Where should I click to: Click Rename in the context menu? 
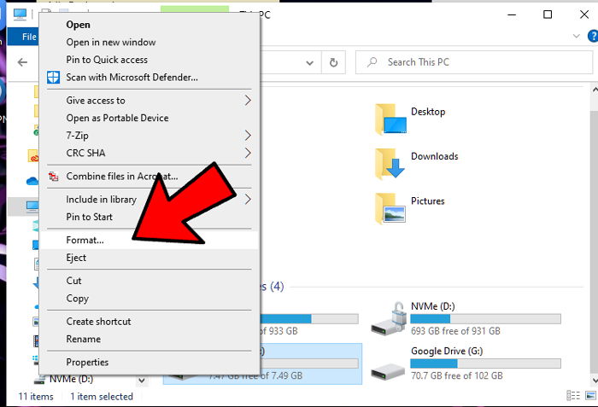(149, 340)
